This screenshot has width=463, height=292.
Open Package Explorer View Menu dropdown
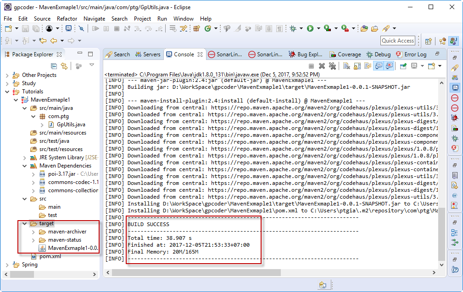(92, 65)
